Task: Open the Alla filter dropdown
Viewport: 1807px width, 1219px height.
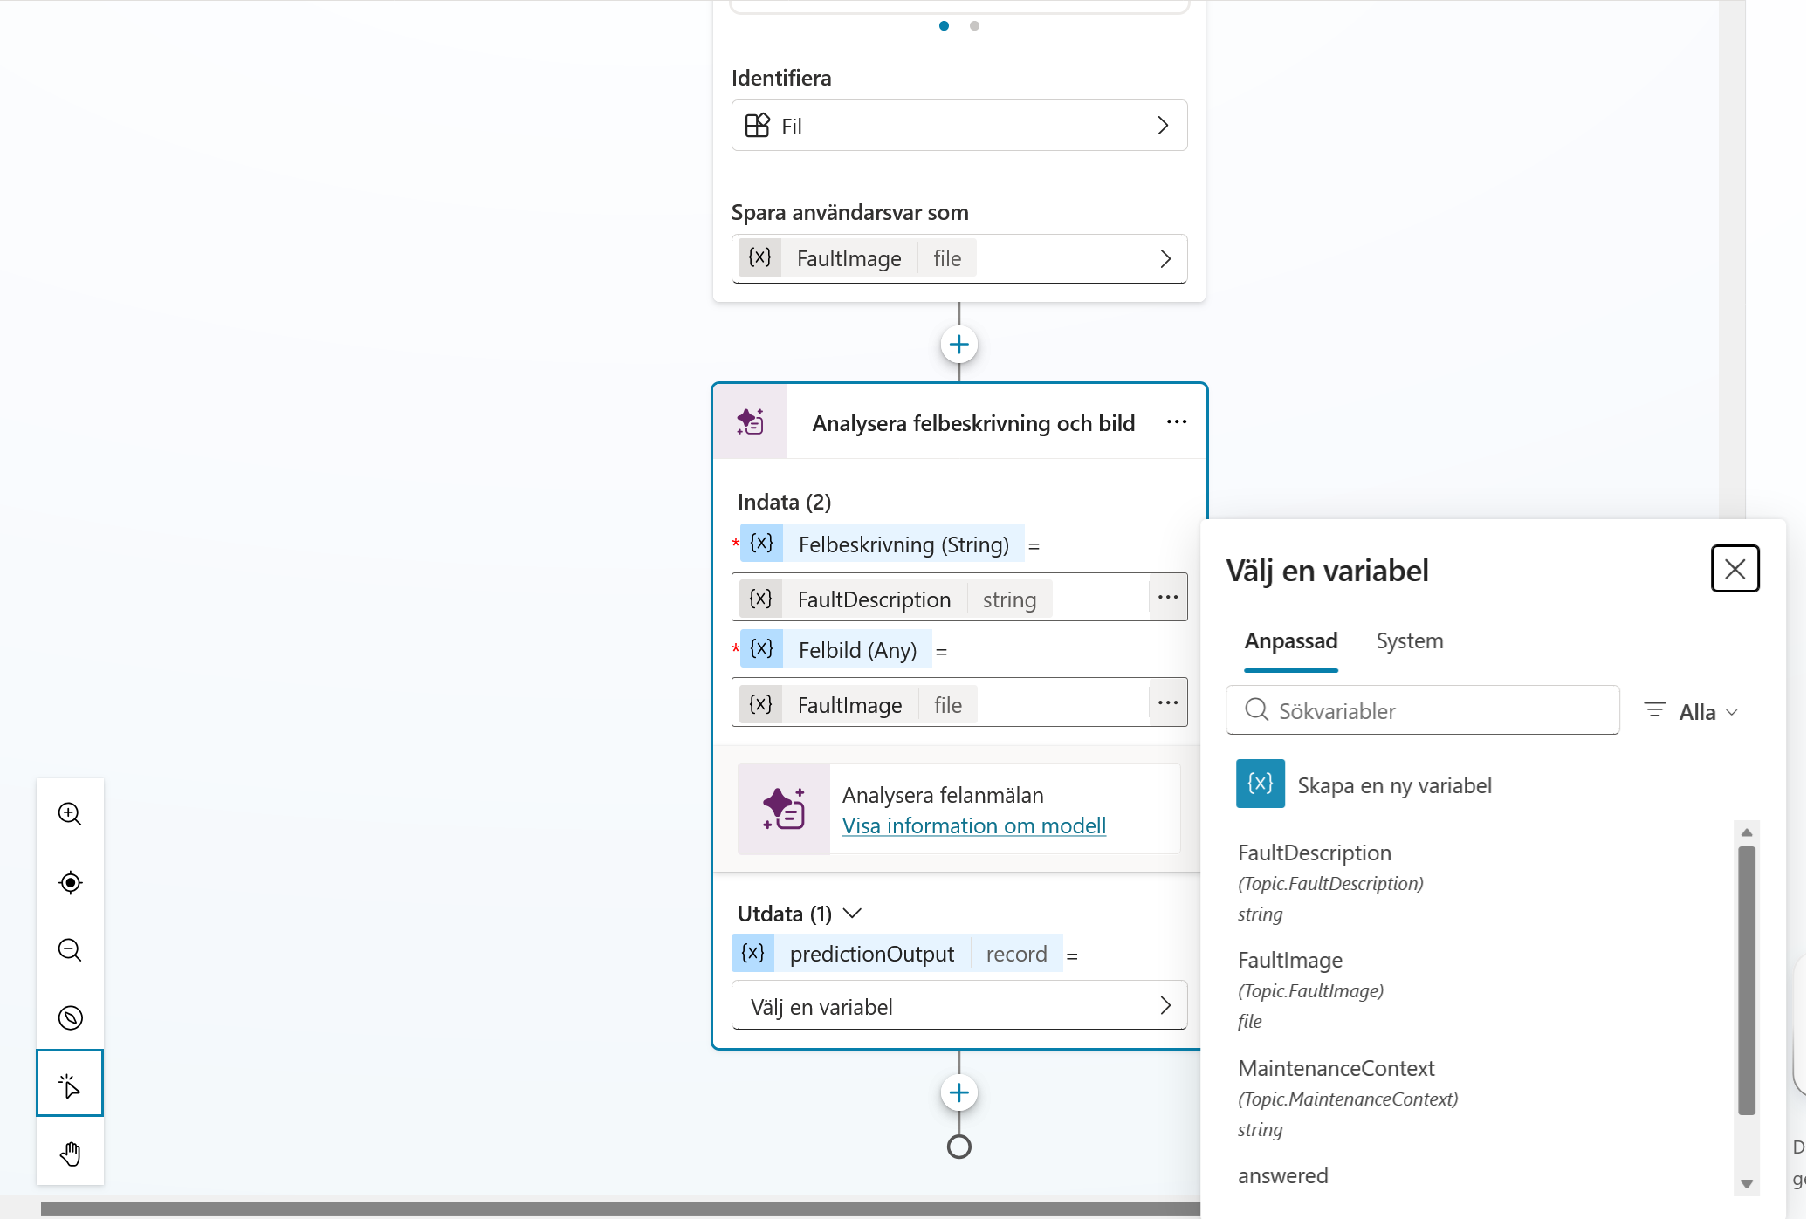Action: pyautogui.click(x=1692, y=712)
